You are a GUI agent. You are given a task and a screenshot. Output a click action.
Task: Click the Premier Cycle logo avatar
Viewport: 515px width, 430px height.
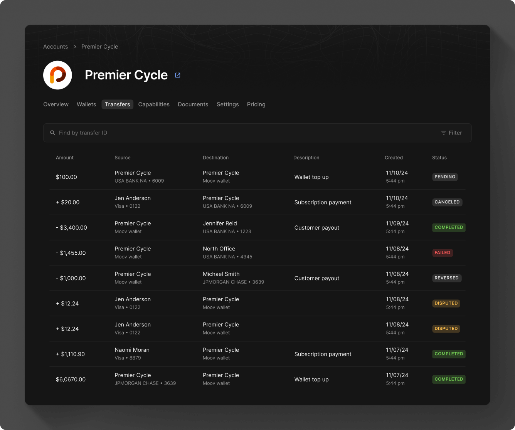(x=57, y=75)
